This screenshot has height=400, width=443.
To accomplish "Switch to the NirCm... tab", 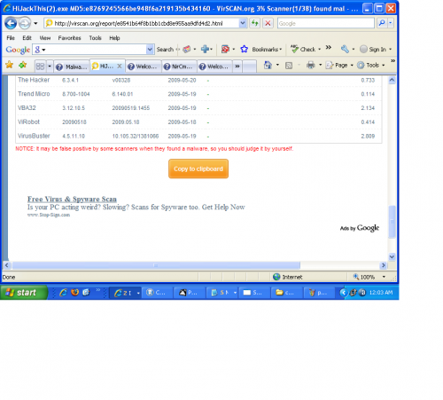I will [x=179, y=67].
